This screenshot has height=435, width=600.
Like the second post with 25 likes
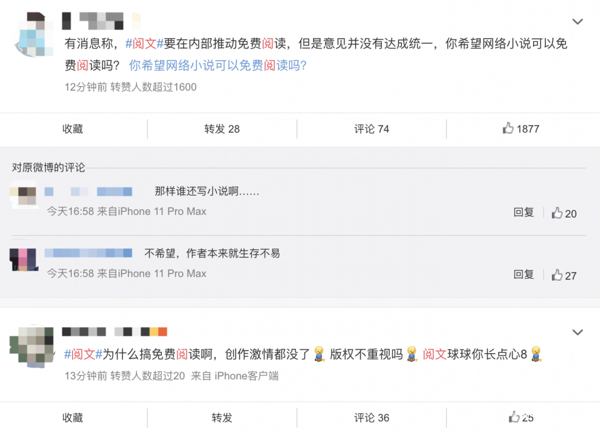coord(521,417)
